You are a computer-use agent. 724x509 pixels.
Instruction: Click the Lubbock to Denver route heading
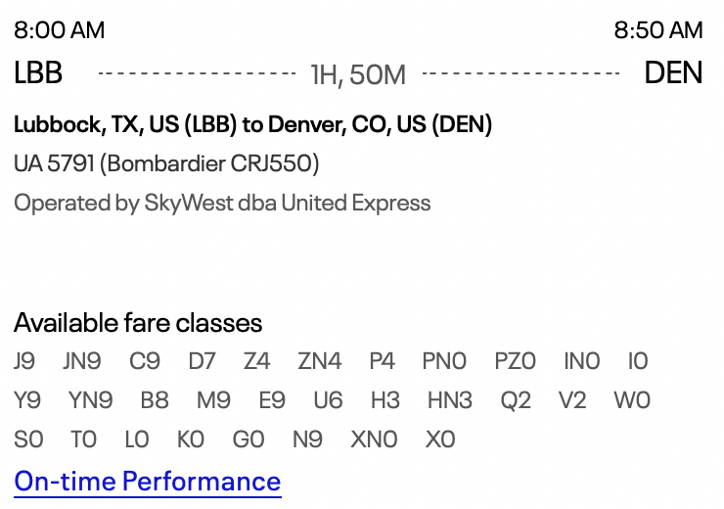pos(253,124)
